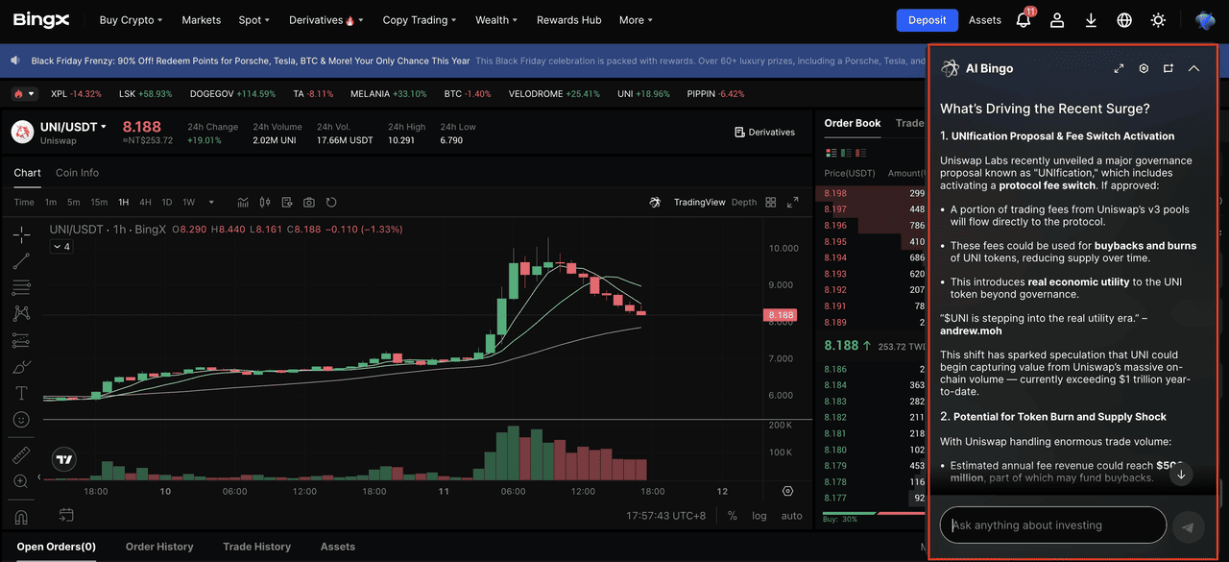
Task: Select the 4H timeframe interval
Action: pyautogui.click(x=145, y=203)
